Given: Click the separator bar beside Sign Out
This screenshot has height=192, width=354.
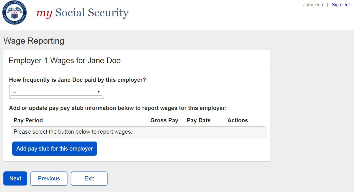Looking at the screenshot, I should click(x=327, y=5).
